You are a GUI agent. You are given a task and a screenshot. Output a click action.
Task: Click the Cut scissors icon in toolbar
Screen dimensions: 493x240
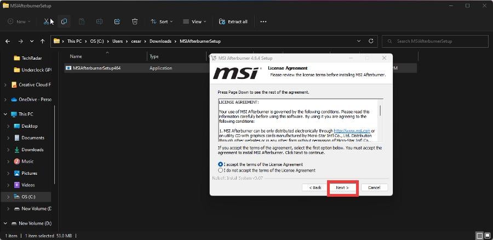pos(47,22)
